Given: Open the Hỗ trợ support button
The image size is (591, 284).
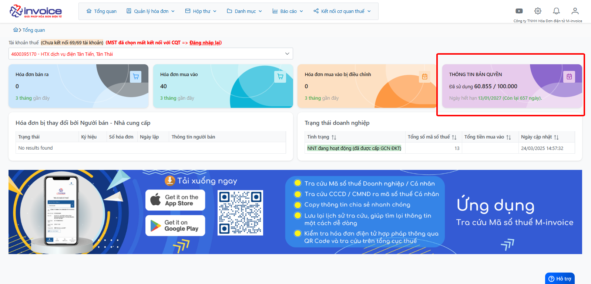Looking at the screenshot, I should 560,278.
